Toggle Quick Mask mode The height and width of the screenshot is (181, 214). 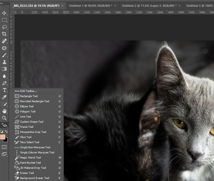[x=4, y=147]
